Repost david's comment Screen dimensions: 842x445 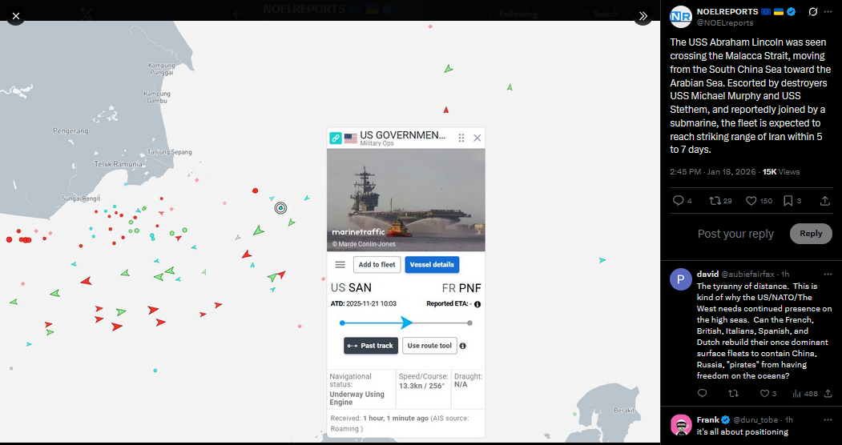click(733, 394)
